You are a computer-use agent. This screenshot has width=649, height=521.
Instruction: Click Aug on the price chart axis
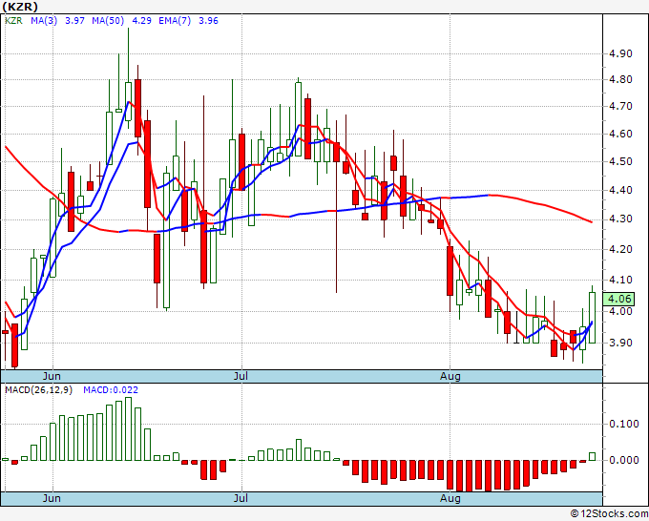pyautogui.click(x=450, y=376)
